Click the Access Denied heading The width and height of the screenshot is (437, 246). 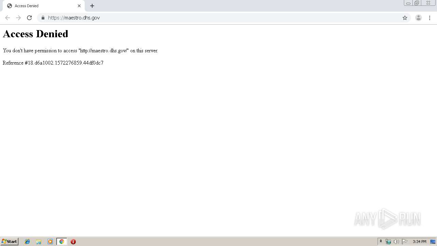(x=36, y=34)
